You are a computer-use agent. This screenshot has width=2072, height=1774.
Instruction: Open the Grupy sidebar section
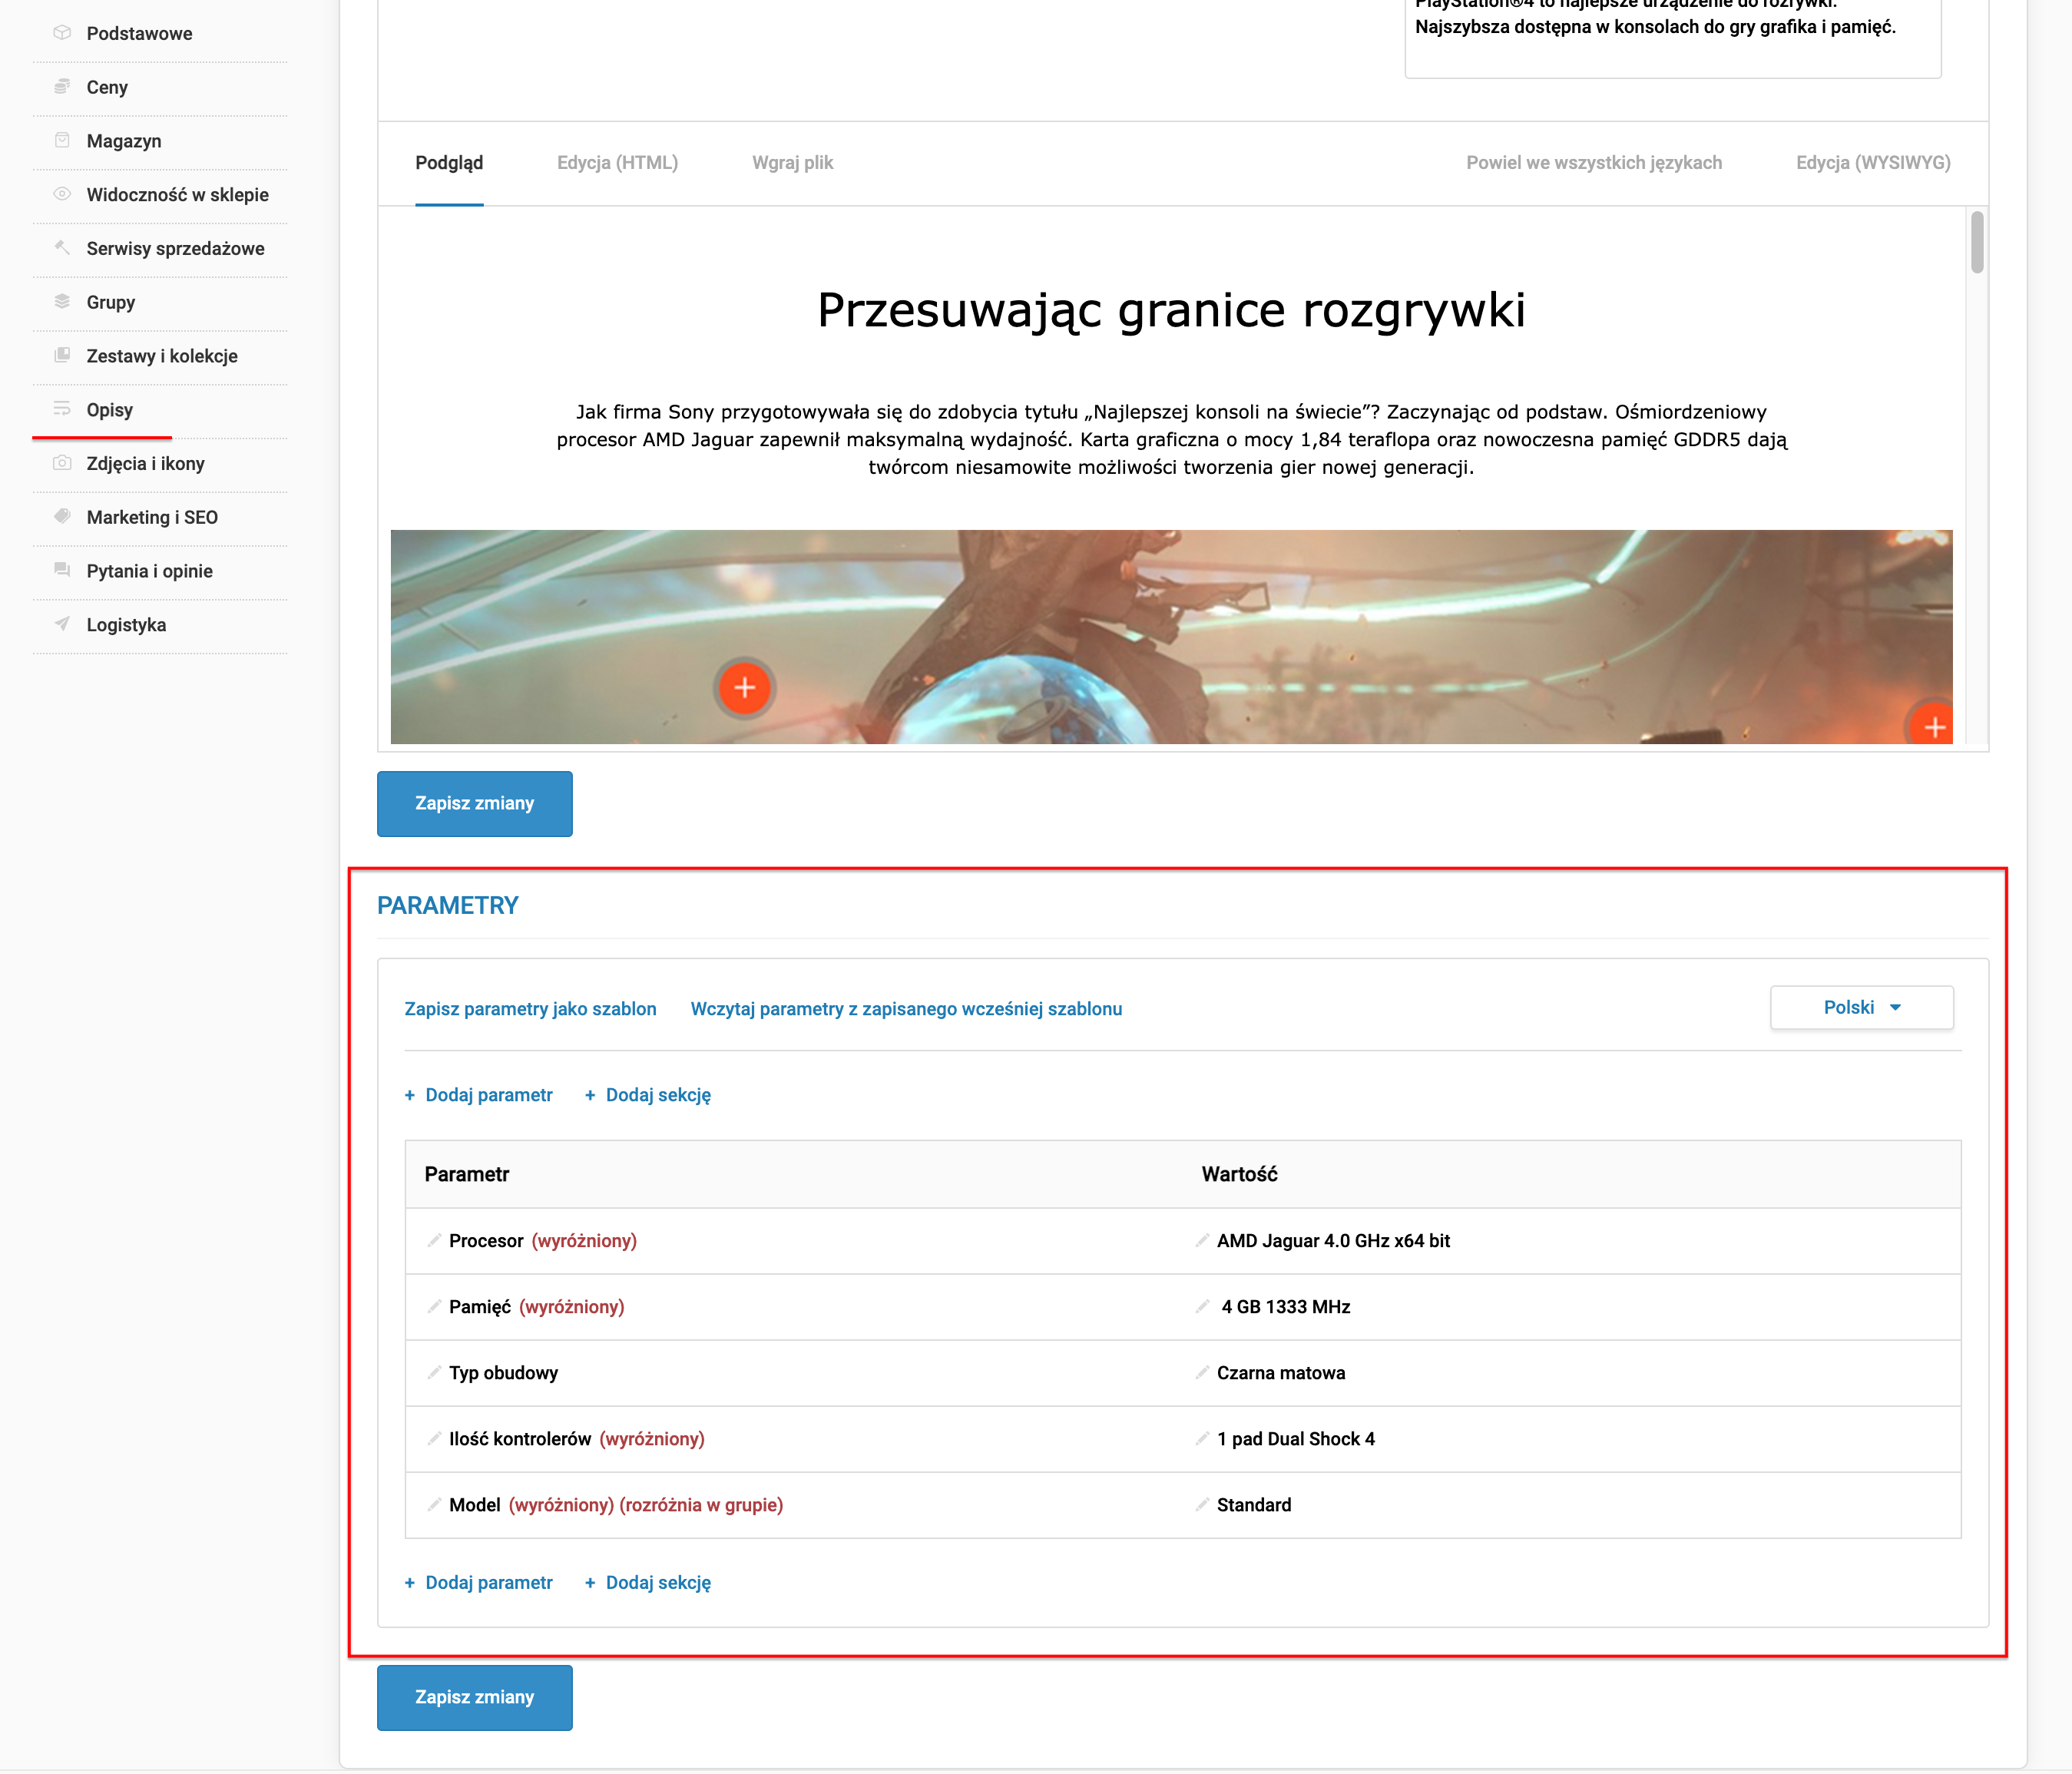click(111, 302)
